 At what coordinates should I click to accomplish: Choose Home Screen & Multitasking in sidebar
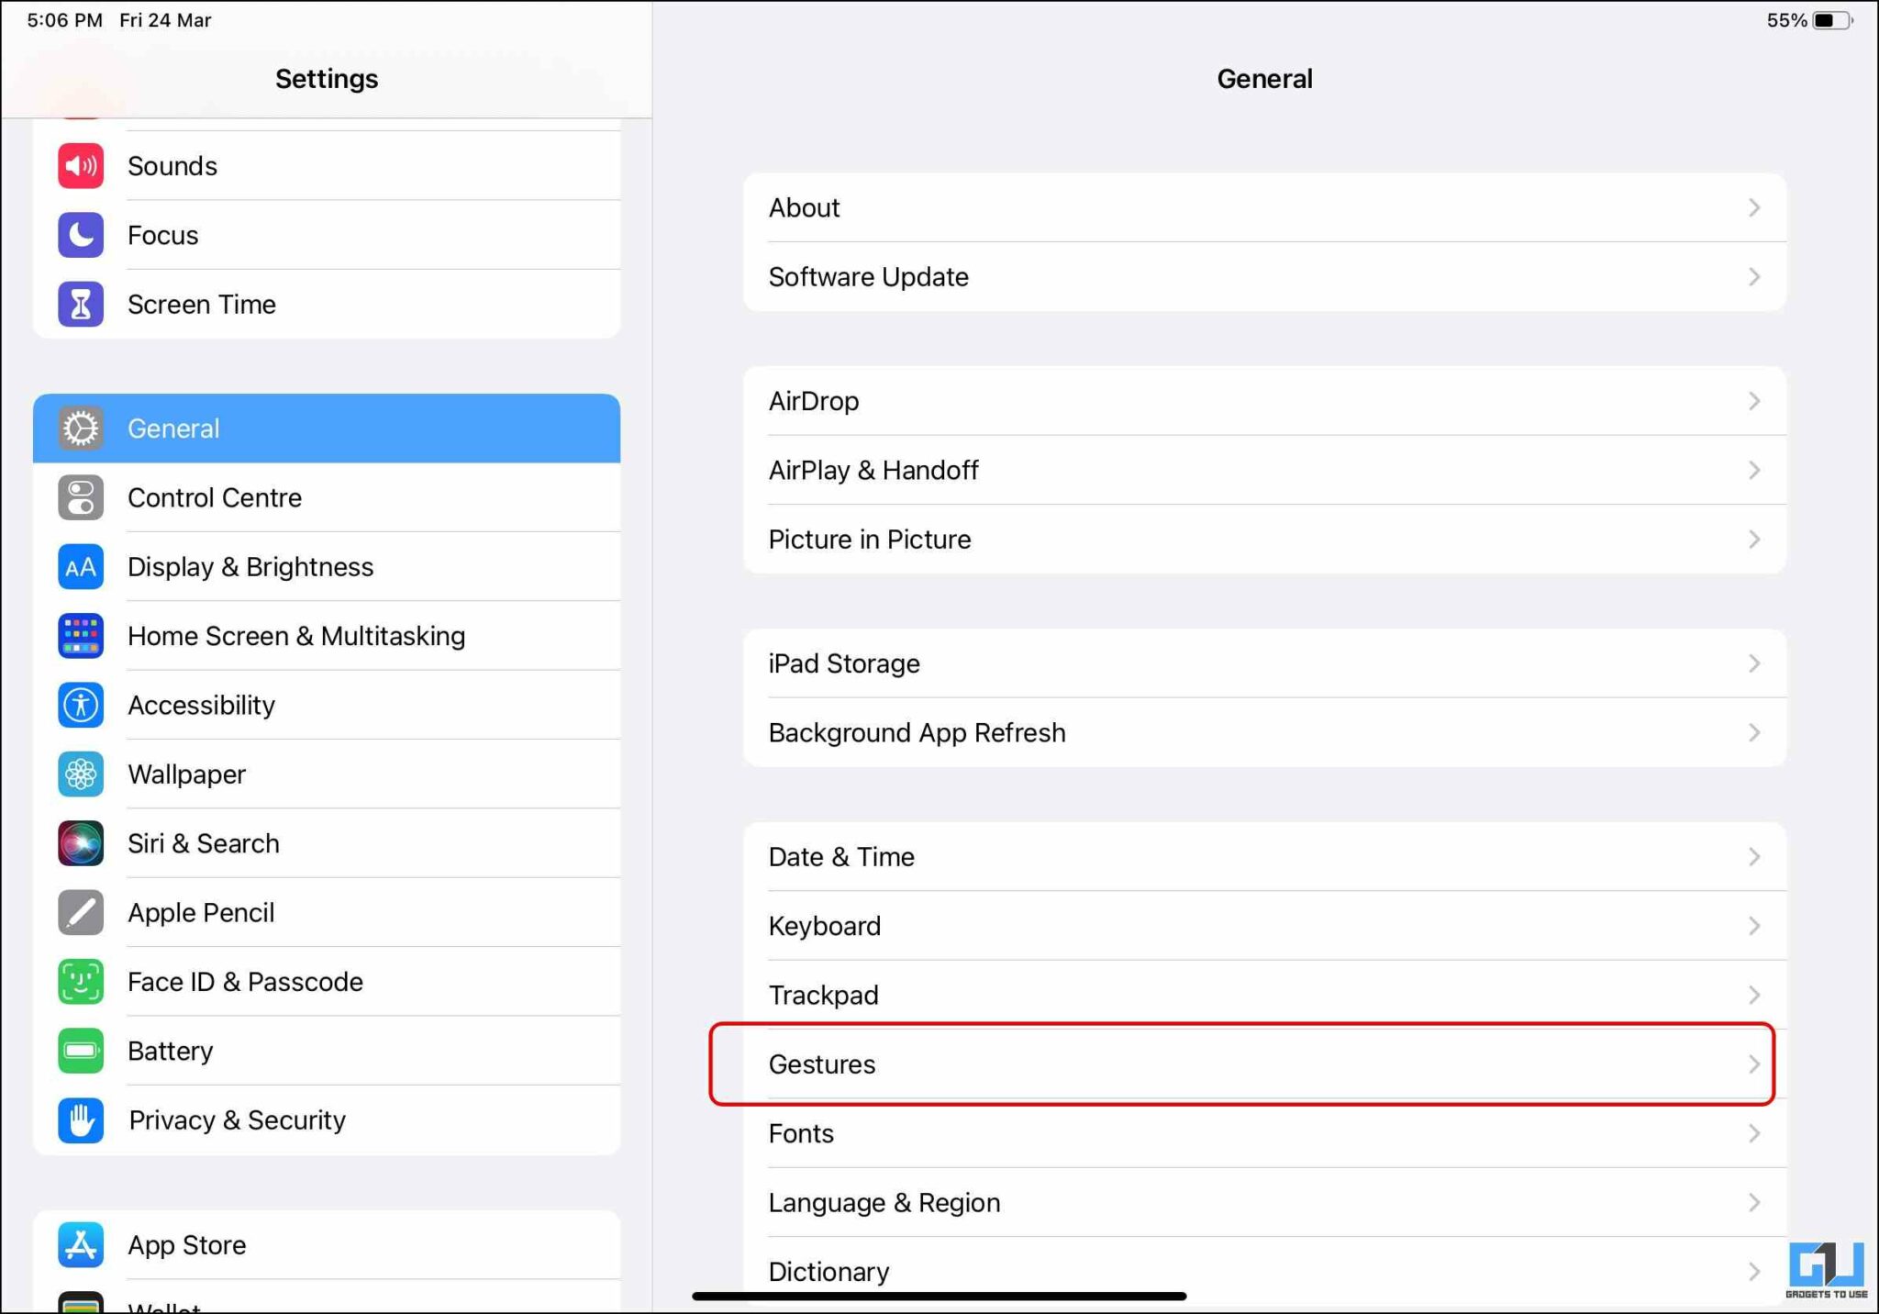click(x=296, y=636)
